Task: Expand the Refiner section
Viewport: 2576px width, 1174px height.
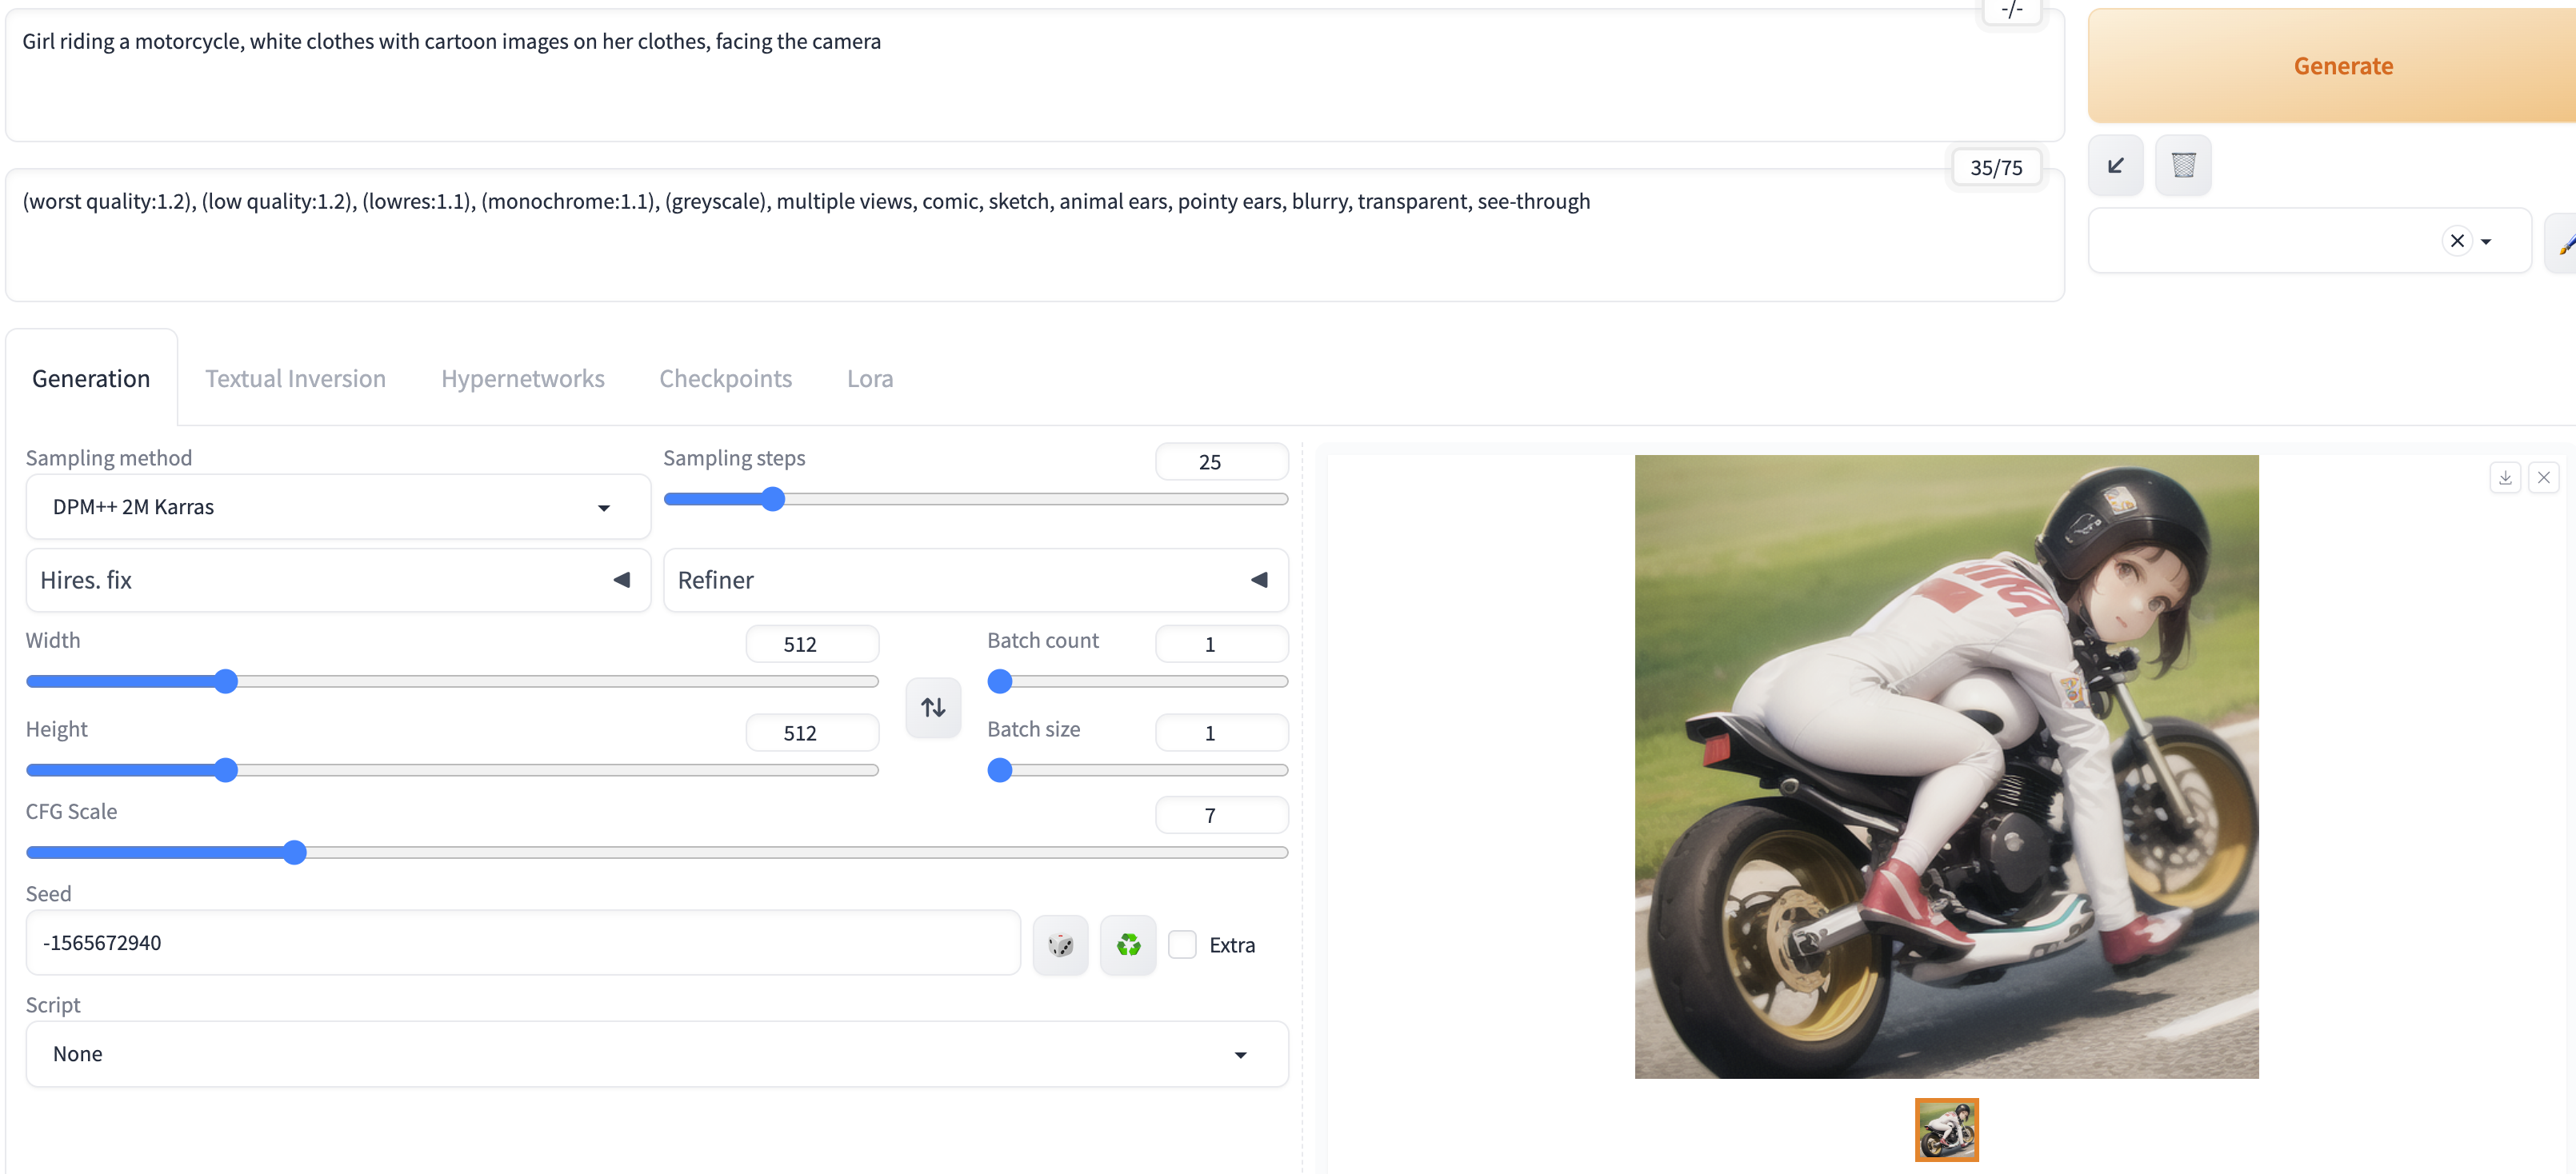Action: 975,580
